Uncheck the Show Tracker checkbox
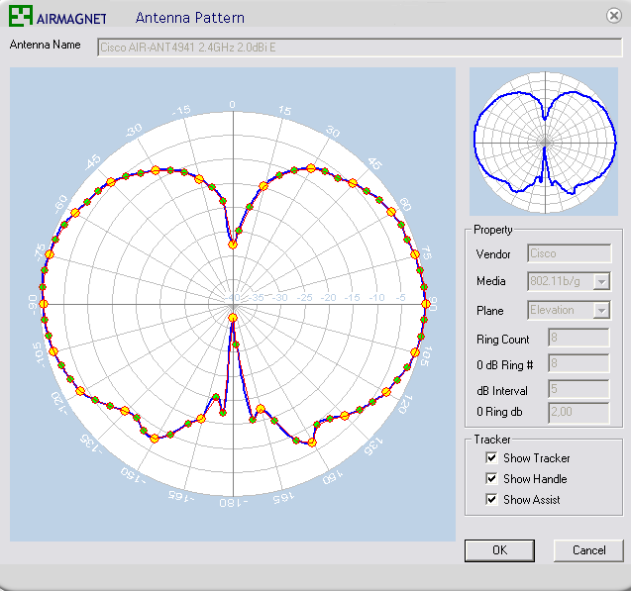The height and width of the screenshot is (591, 631). click(x=491, y=458)
